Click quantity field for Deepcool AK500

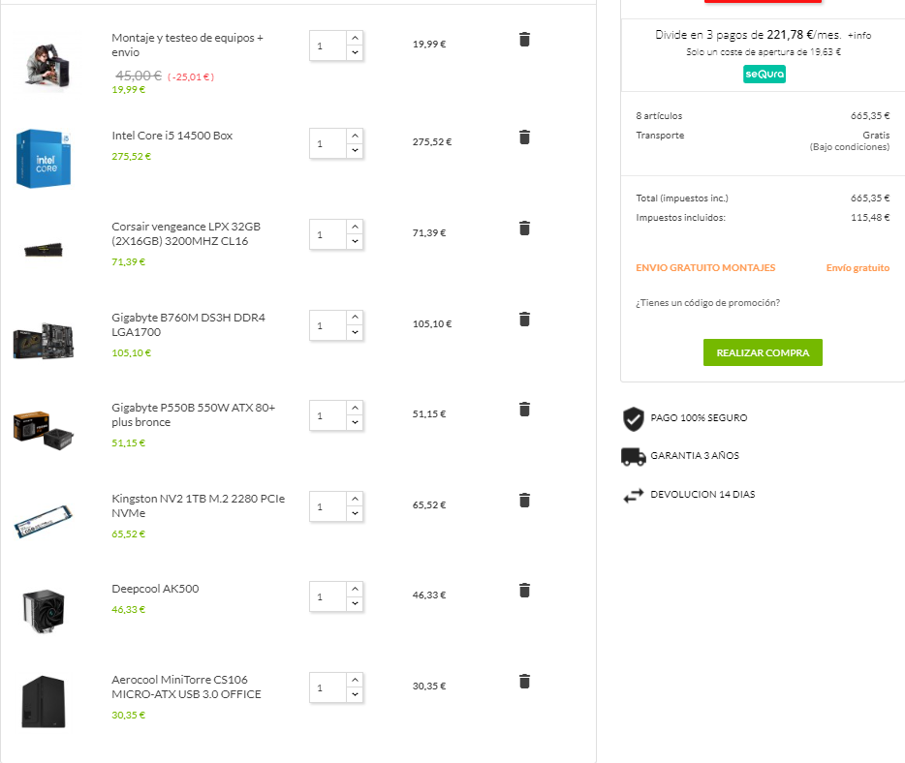click(x=328, y=596)
